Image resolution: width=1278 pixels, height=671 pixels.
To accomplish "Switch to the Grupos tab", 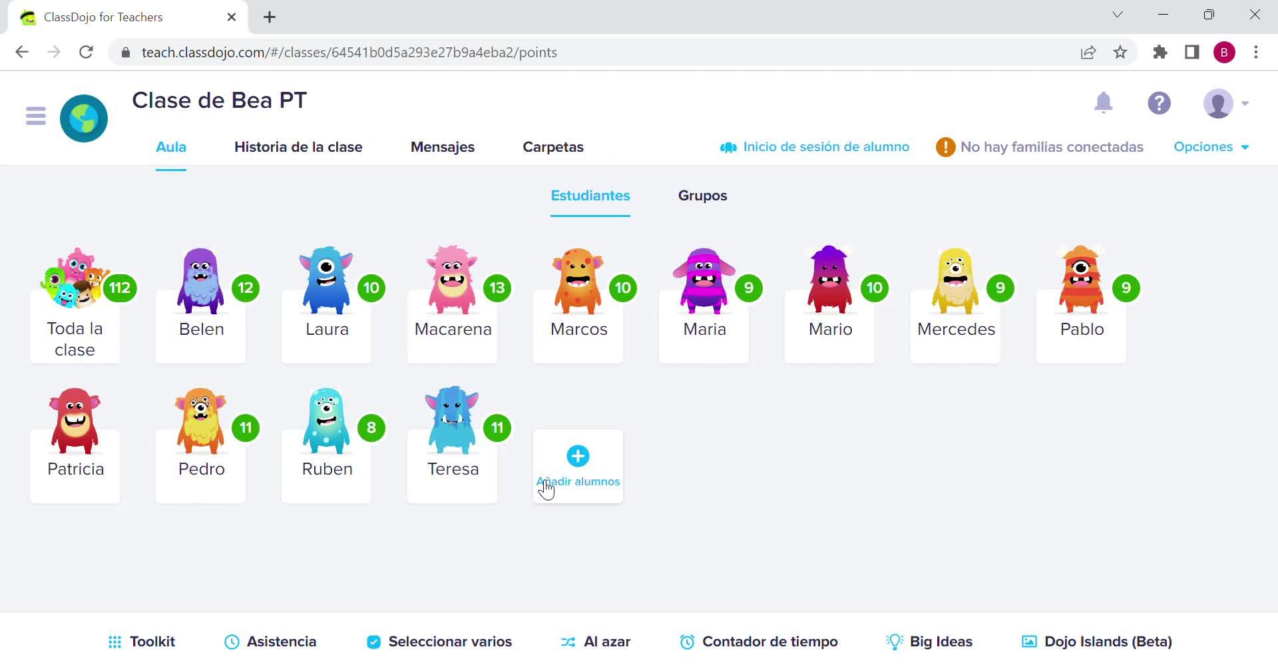I will click(x=703, y=196).
